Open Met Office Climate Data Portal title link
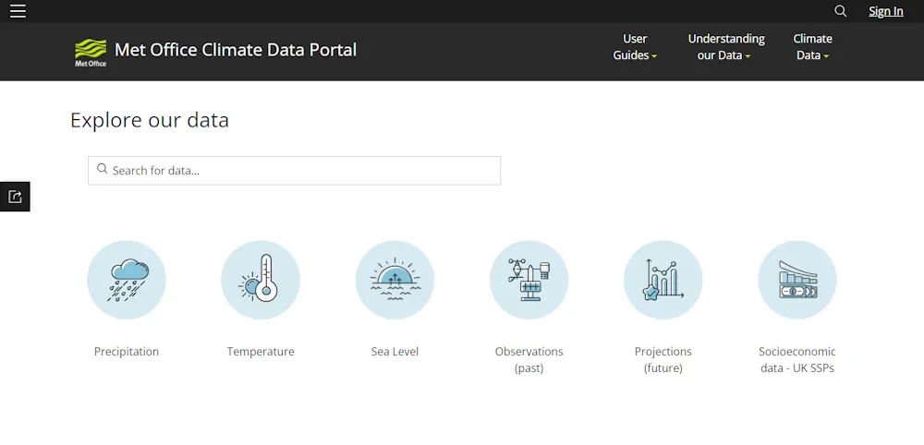Screen dimensions: 924x445 coord(235,50)
